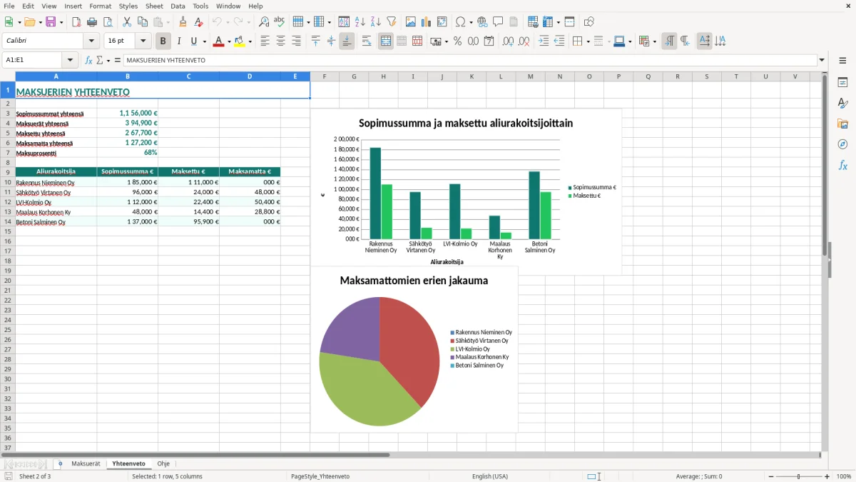
Task: Open the Font Color dropdown arrow
Action: (x=229, y=41)
